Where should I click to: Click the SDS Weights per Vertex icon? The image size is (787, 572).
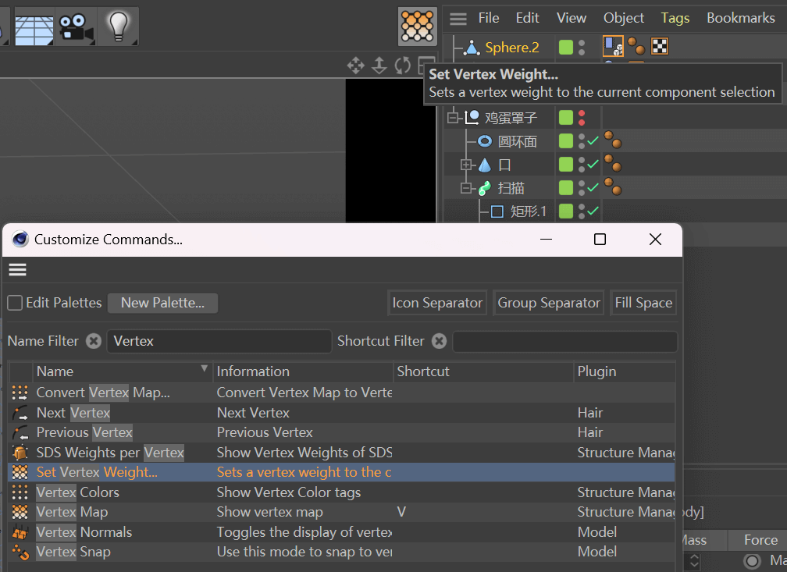click(20, 453)
